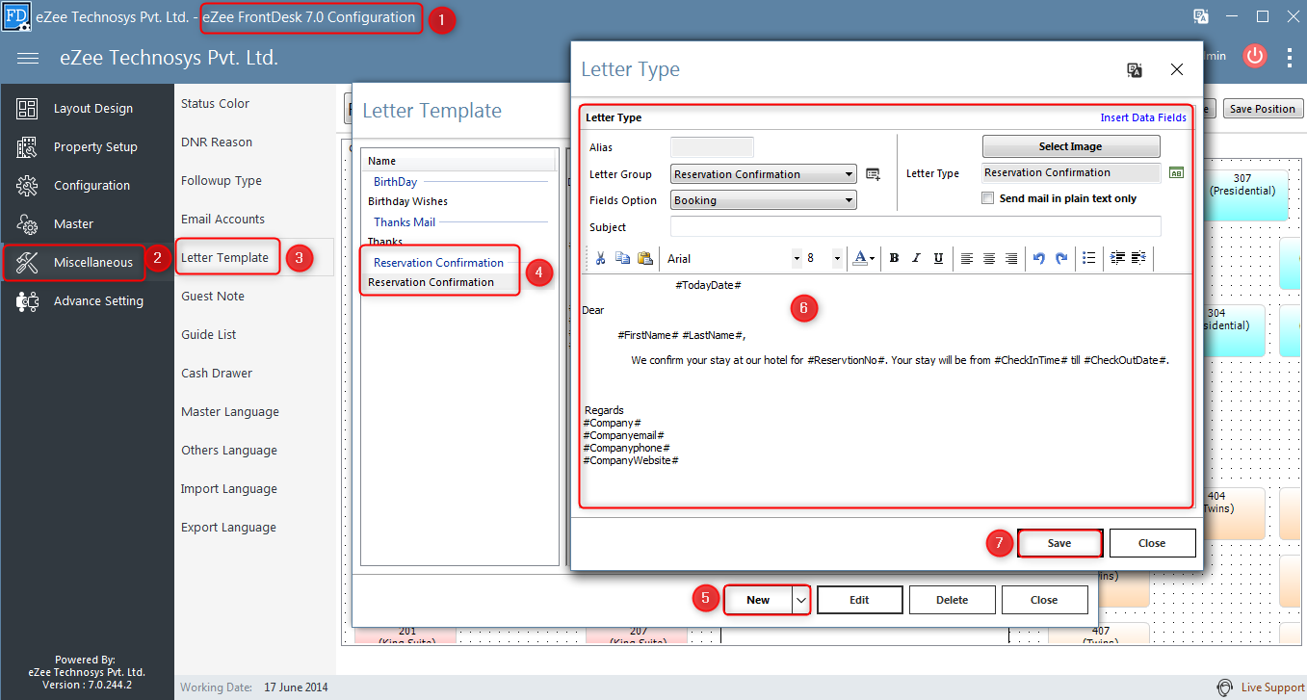The height and width of the screenshot is (700, 1307).
Task: Click the New button in Letter Template
Action: click(758, 600)
